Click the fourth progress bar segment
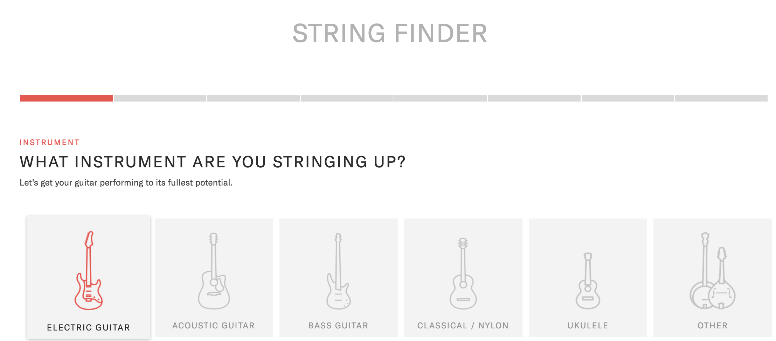This screenshot has height=341, width=776. 347,98
